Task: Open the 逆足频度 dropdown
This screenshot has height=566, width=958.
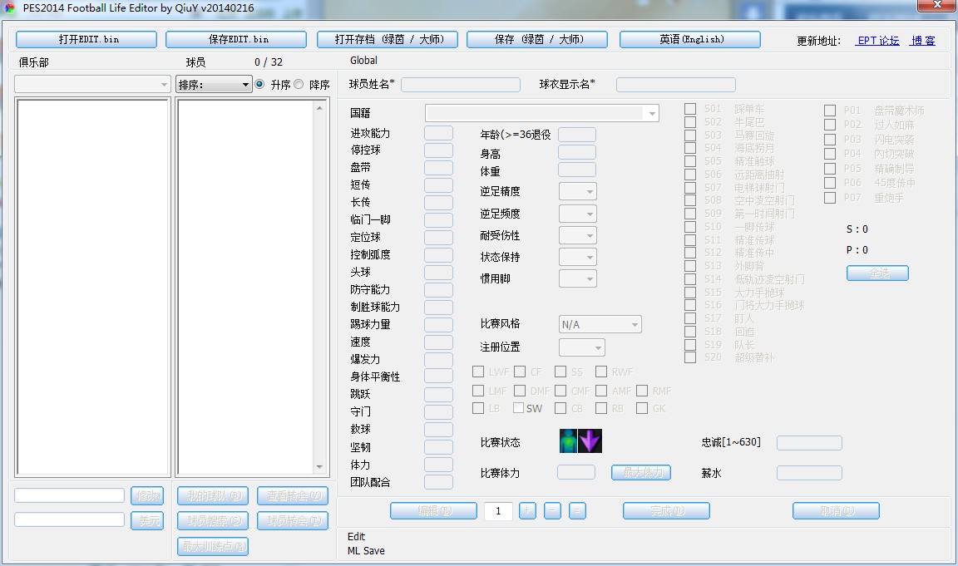Action: click(578, 214)
